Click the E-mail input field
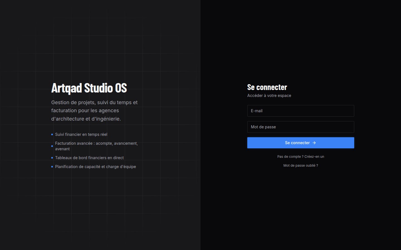The height and width of the screenshot is (250, 401). coord(300,111)
